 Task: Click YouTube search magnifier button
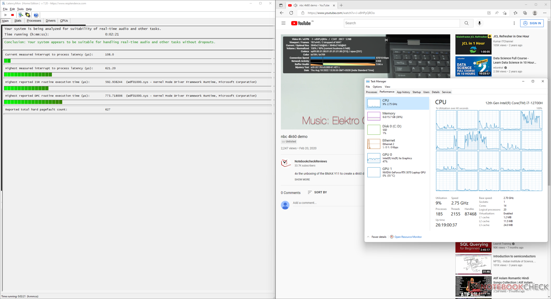[x=466, y=23]
